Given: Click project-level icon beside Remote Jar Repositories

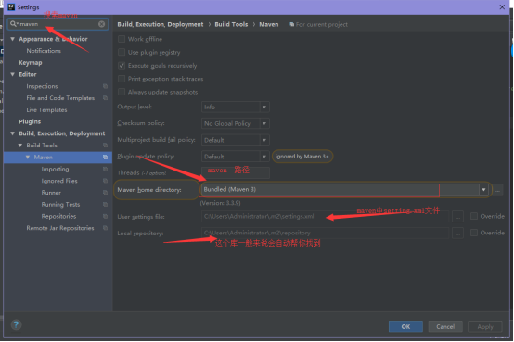Looking at the screenshot, I should pyautogui.click(x=105, y=228).
